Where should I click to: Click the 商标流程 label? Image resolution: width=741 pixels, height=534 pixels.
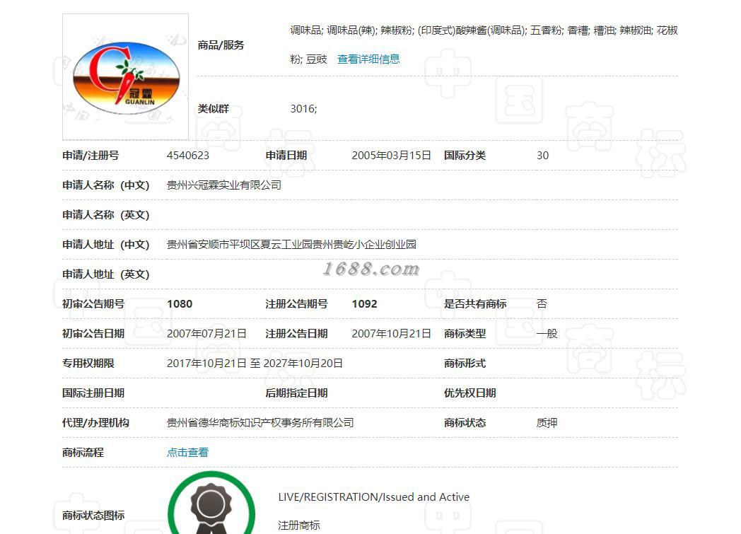coord(83,452)
